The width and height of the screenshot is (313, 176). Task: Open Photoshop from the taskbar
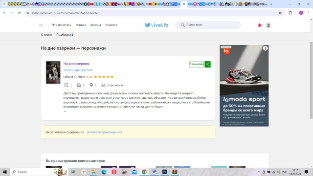click(164, 172)
